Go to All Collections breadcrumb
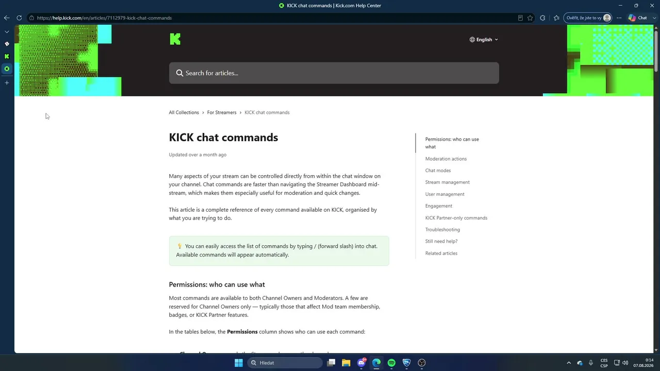The width and height of the screenshot is (660, 371). pos(184,112)
